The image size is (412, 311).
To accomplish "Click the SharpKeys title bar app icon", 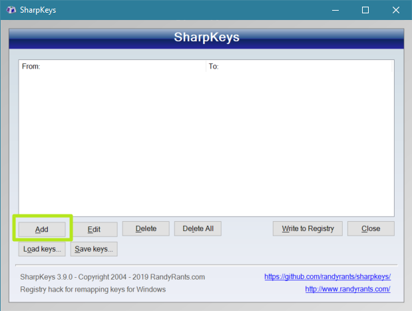I will [x=11, y=10].
